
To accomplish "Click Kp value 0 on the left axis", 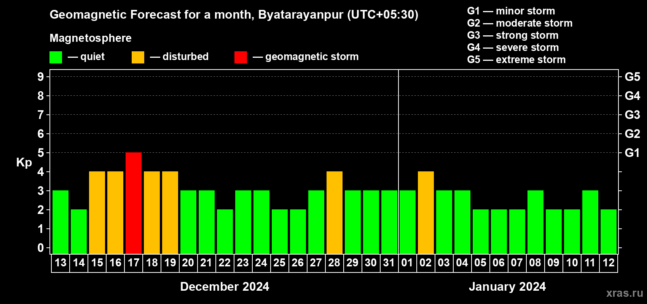I will tap(41, 248).
